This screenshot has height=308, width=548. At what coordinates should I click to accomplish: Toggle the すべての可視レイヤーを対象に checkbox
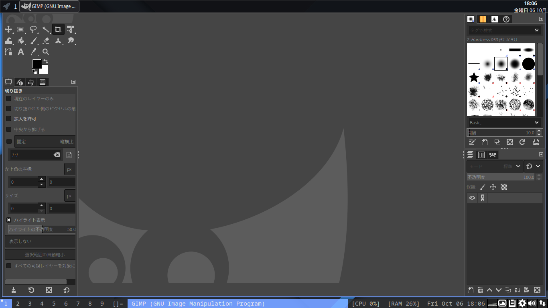coord(8,266)
